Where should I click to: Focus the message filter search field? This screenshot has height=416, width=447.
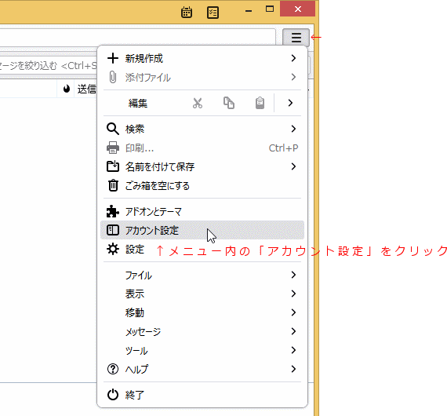pyautogui.click(x=49, y=66)
